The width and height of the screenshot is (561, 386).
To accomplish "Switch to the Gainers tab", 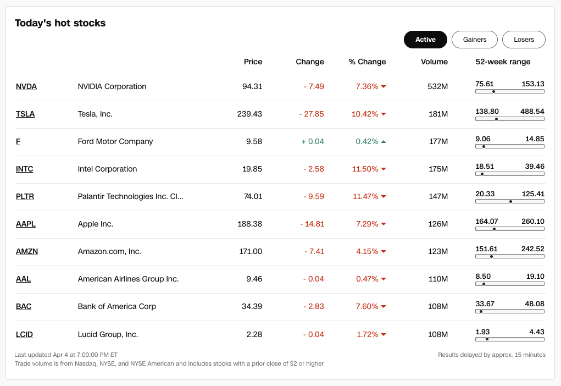I will click(x=475, y=40).
